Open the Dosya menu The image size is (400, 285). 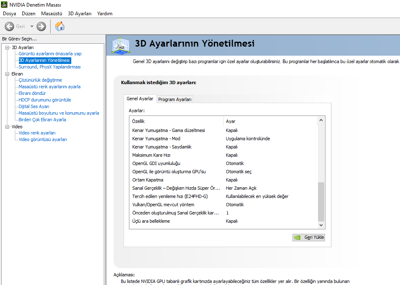pos(9,14)
